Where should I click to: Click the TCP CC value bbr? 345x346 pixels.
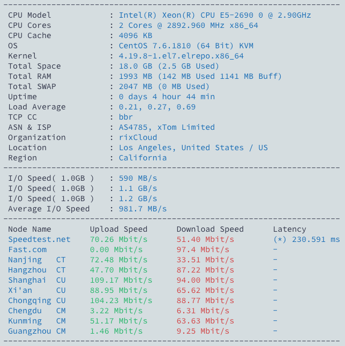(126, 117)
